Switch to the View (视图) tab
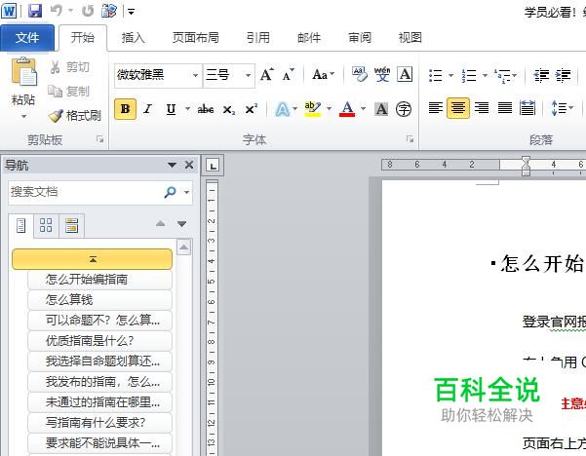The image size is (586, 456). [x=410, y=38]
